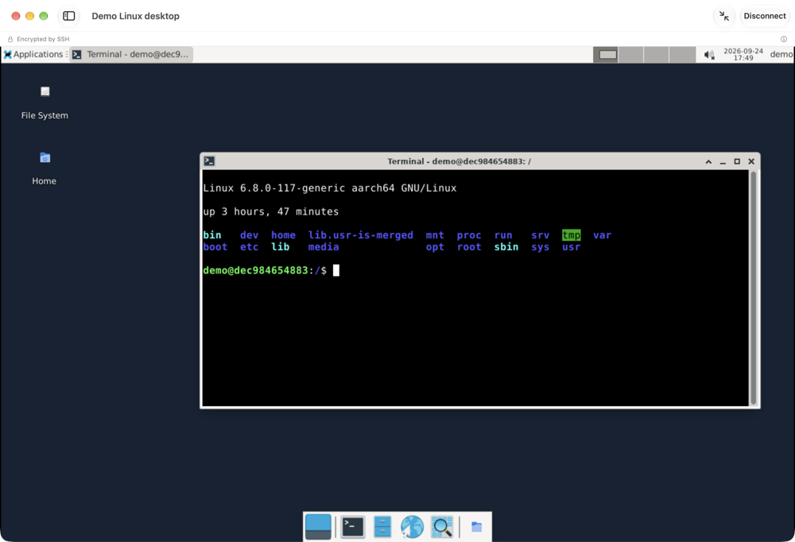Open the demo user menu in panel

coord(781,54)
